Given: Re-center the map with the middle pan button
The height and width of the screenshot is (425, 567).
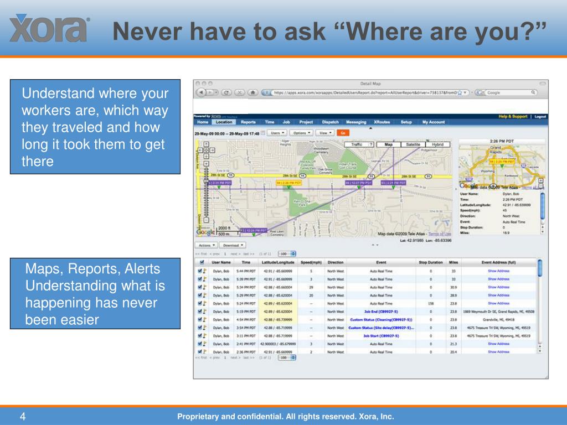Looking at the screenshot, I should tap(206, 150).
